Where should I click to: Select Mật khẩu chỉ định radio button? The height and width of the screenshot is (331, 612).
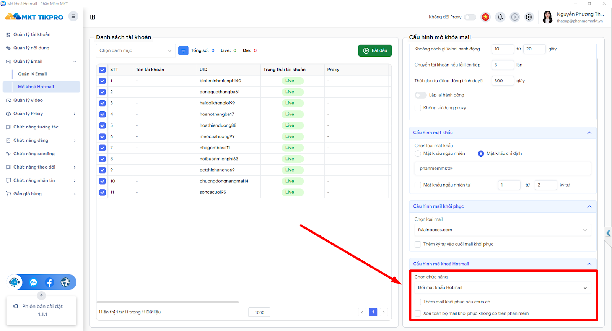tap(481, 153)
